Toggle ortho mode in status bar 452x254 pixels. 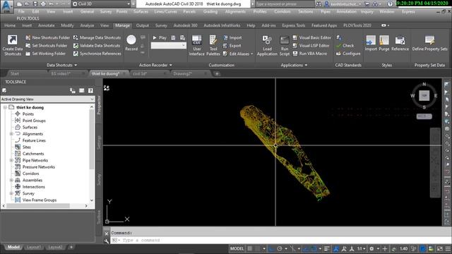271,248
